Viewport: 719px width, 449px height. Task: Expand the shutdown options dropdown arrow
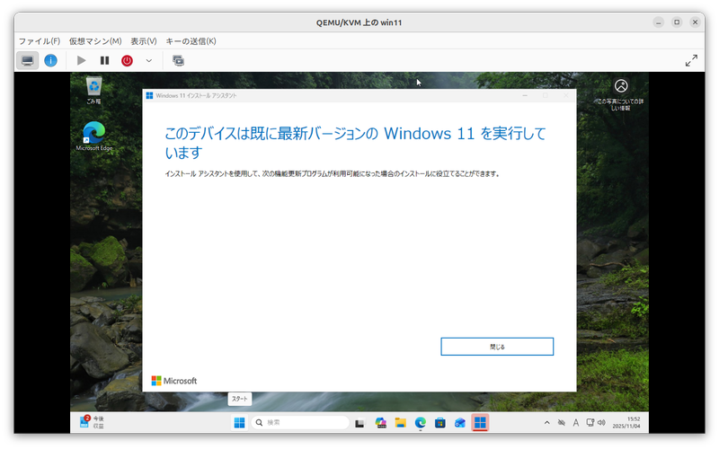click(149, 60)
